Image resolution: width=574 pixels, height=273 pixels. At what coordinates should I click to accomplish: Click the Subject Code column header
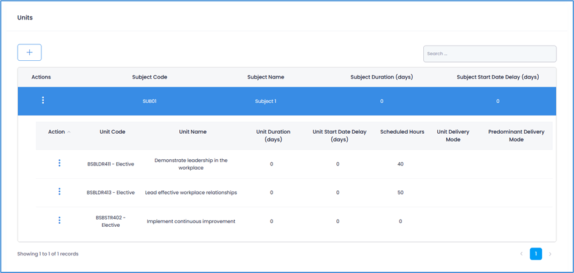150,77
